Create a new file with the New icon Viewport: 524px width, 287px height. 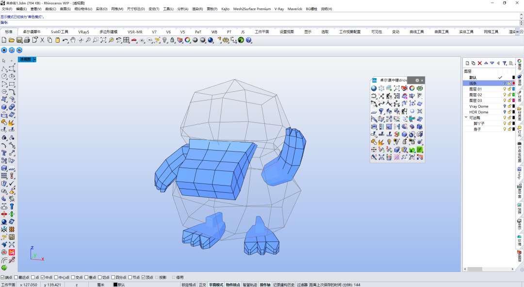coord(4,40)
